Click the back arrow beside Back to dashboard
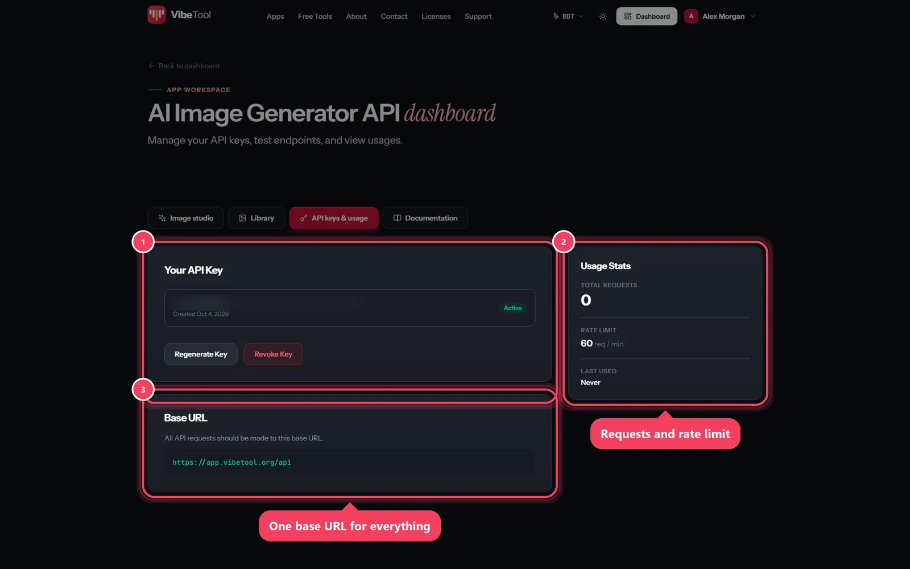The image size is (910, 569). tap(151, 66)
